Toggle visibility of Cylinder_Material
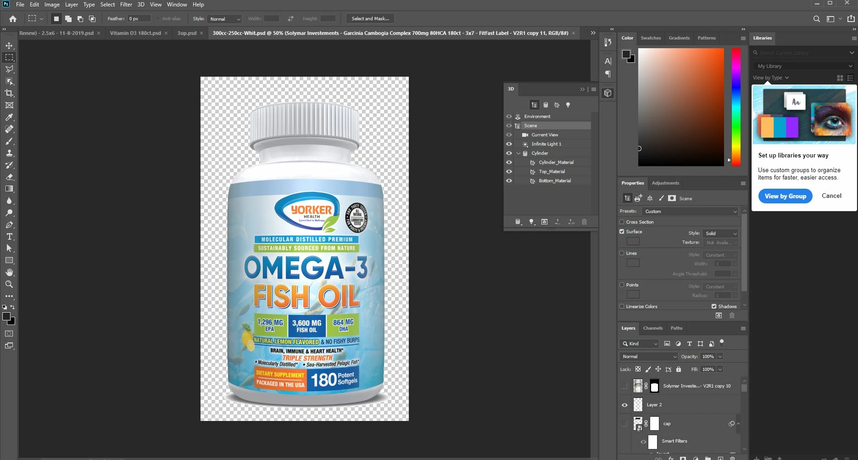This screenshot has height=460, width=858. pyautogui.click(x=509, y=163)
